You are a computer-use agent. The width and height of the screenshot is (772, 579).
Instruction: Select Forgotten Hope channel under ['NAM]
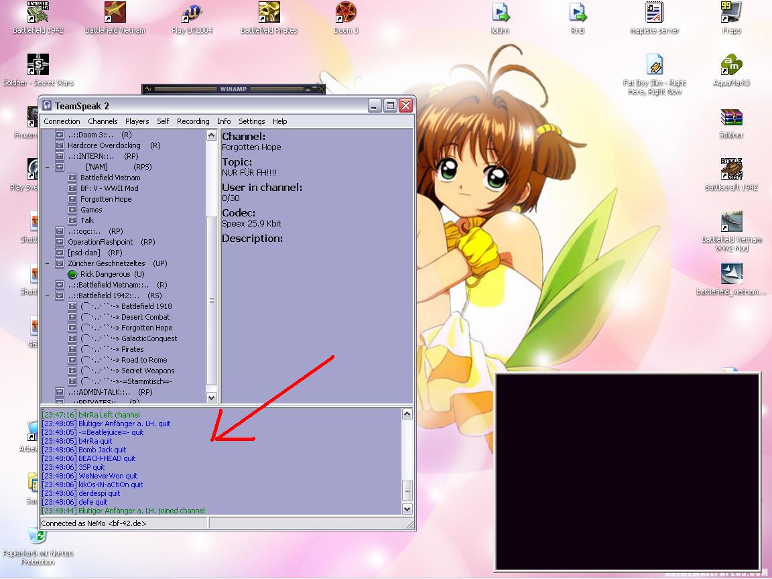106,199
